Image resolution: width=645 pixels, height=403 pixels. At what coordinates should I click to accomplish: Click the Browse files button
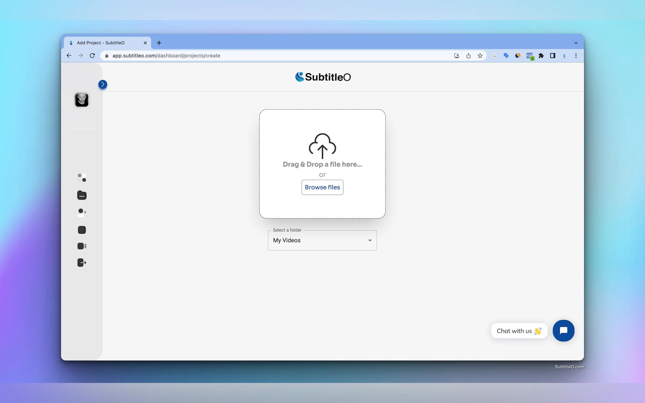coord(322,187)
